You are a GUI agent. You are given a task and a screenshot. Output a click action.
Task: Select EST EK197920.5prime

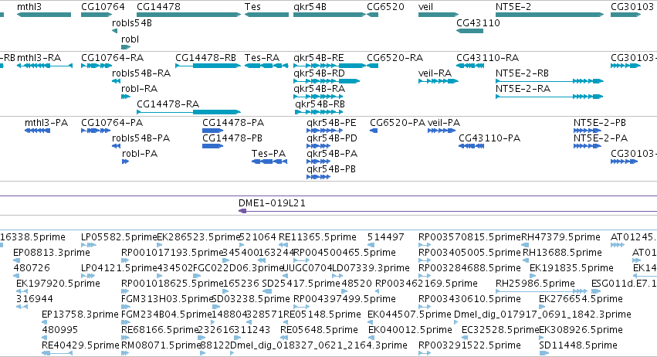point(22,291)
